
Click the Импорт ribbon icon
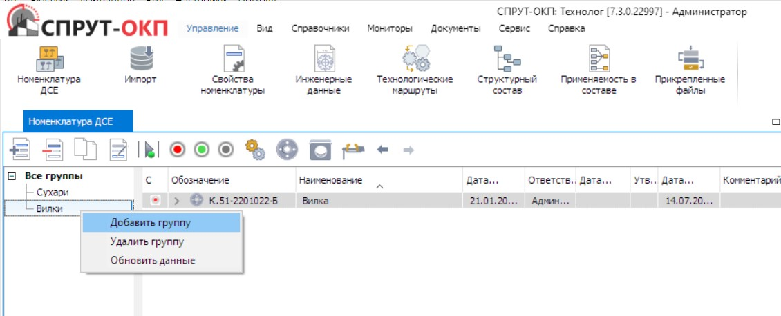click(140, 66)
